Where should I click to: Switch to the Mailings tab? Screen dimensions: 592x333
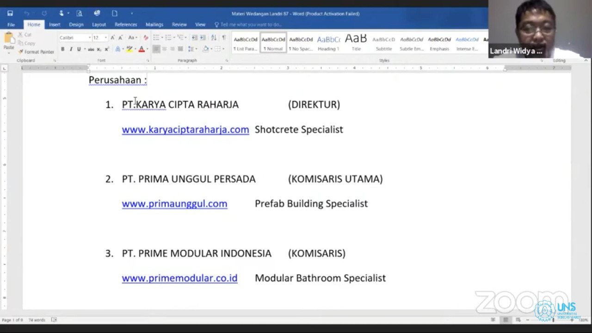click(x=154, y=25)
